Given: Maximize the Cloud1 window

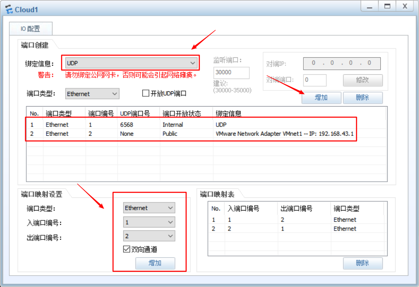Looking at the screenshot, I should coord(387,6).
